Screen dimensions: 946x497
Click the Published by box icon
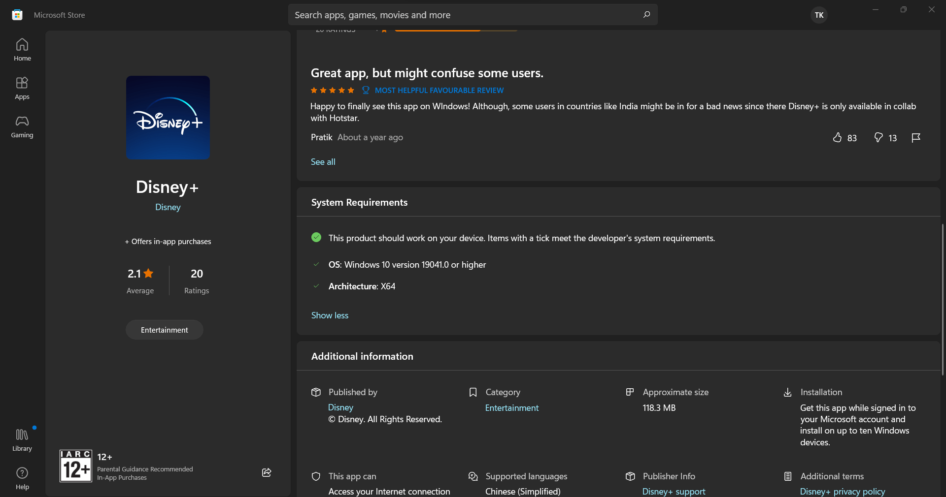pyautogui.click(x=316, y=392)
